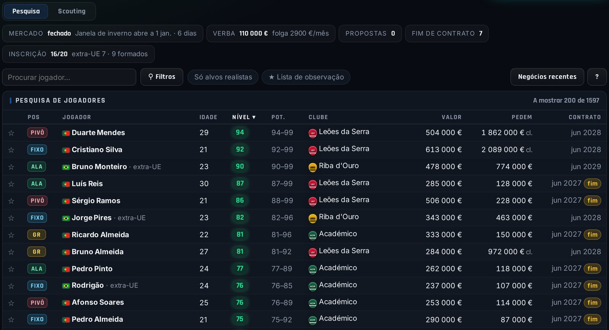Screen dimensions: 609x330
Task: Click the Brazil flag beside Rodrigão
Action: coord(66,286)
